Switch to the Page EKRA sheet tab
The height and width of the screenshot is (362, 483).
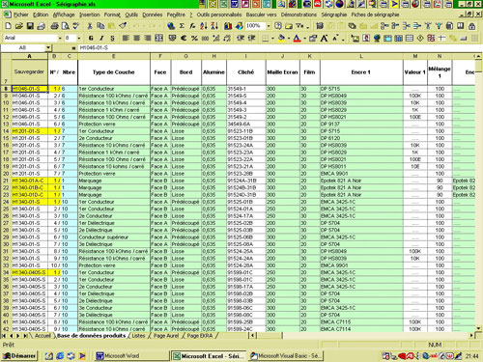point(200,336)
